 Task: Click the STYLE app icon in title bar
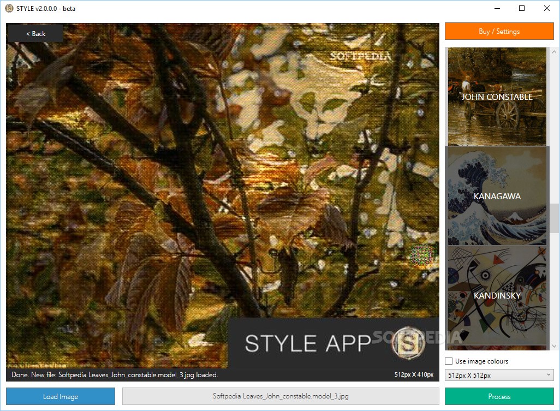9,8
